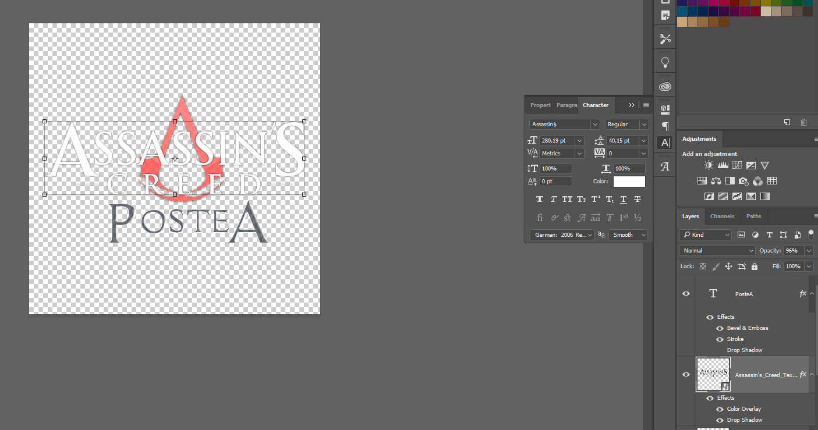Open the text Color swatch picker
The height and width of the screenshot is (430, 818).
(x=629, y=182)
